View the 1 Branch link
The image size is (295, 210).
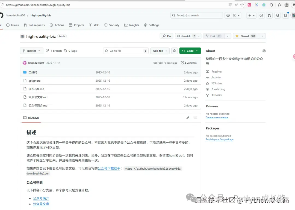(54, 51)
